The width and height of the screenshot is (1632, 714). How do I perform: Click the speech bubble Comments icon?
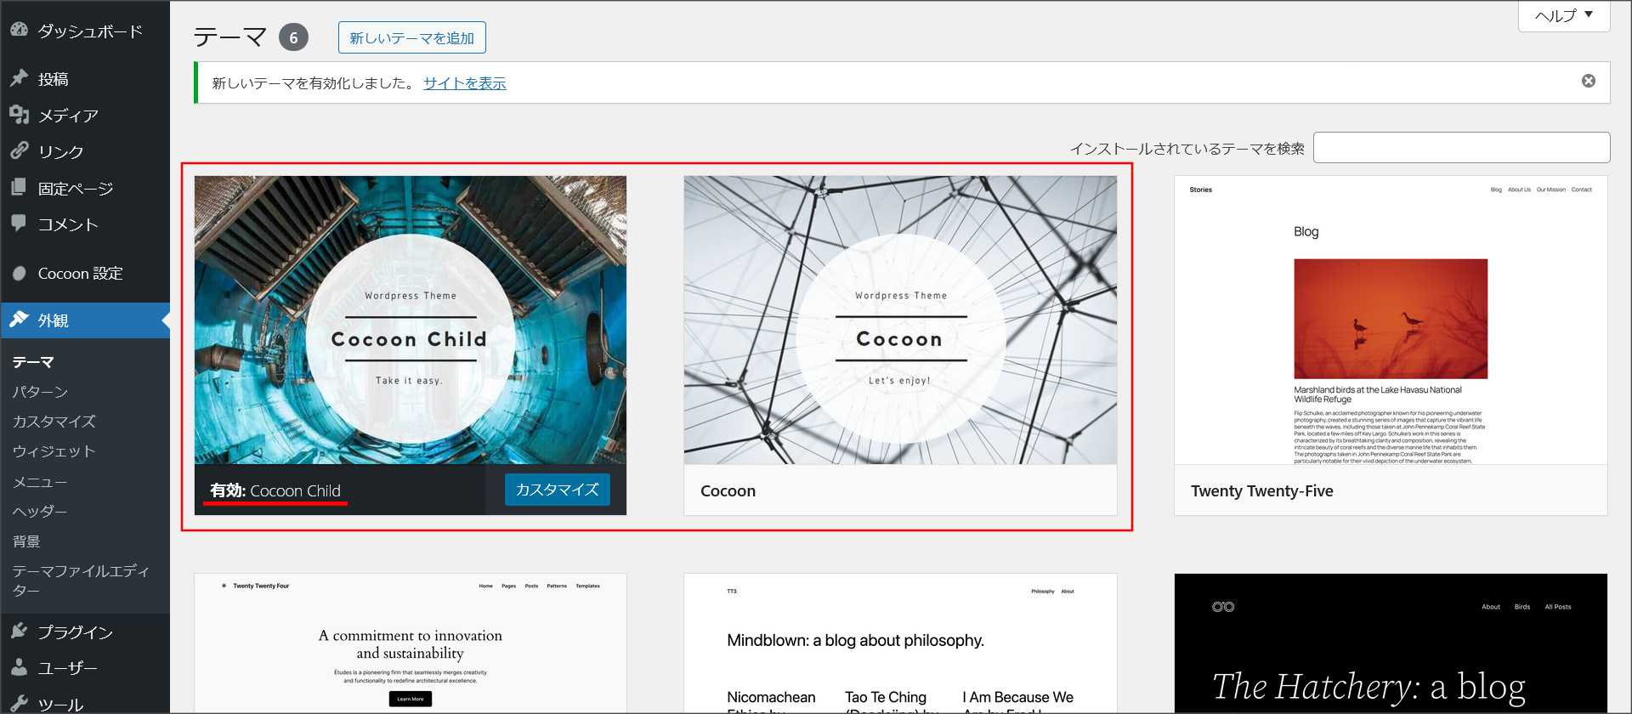[19, 224]
